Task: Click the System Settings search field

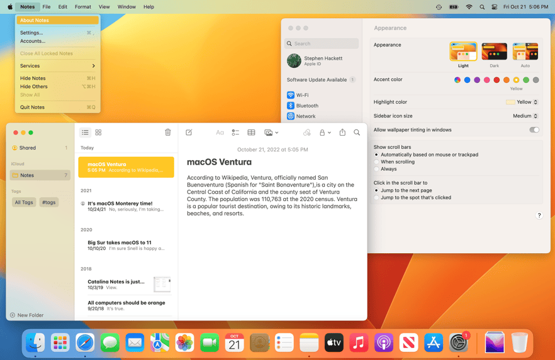Action: tap(322, 43)
